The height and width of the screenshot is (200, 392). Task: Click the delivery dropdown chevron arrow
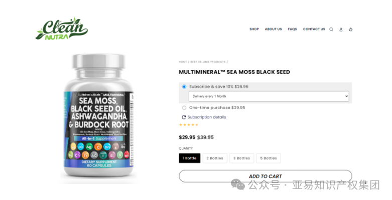[346, 96]
